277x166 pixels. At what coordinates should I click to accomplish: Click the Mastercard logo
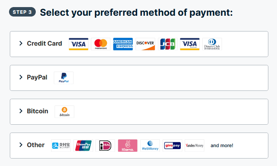click(101, 44)
